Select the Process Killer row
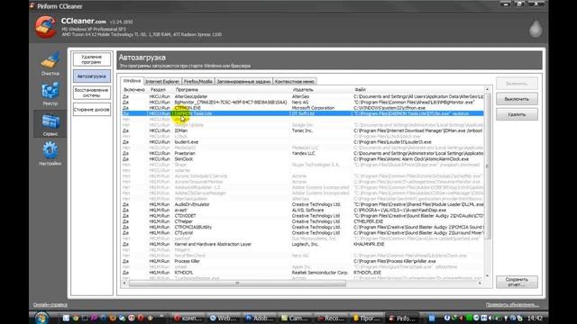Viewport: 577px width, 324px height. (x=303, y=261)
